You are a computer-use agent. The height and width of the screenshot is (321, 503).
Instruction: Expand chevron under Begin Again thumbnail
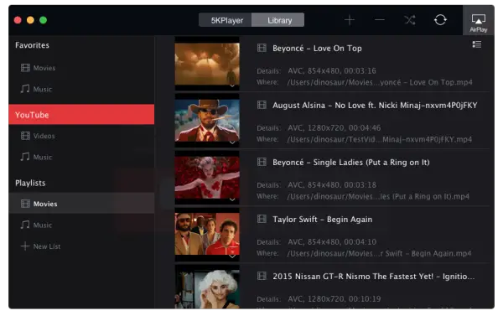tap(232, 256)
